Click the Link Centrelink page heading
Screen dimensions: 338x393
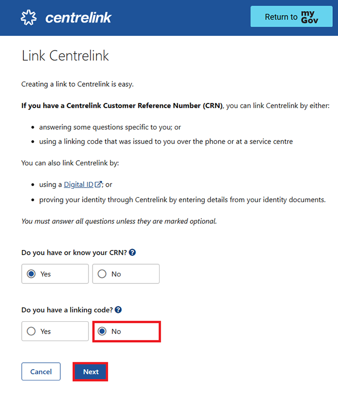coord(66,56)
